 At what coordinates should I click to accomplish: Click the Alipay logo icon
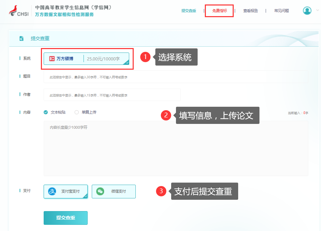52,191
